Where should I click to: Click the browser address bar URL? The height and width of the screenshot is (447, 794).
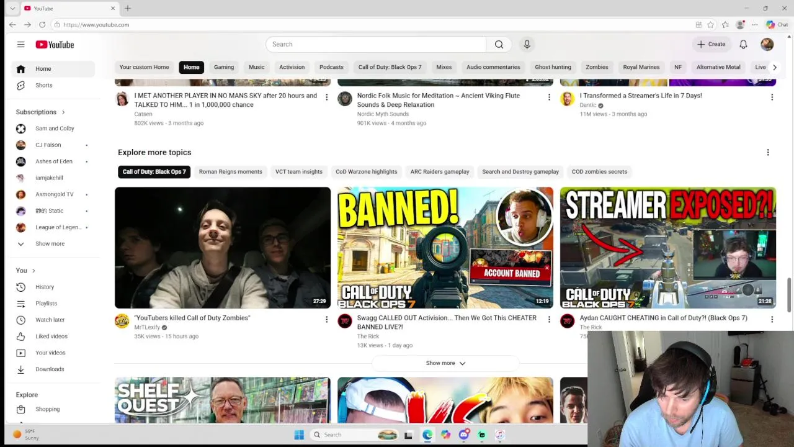(x=96, y=25)
